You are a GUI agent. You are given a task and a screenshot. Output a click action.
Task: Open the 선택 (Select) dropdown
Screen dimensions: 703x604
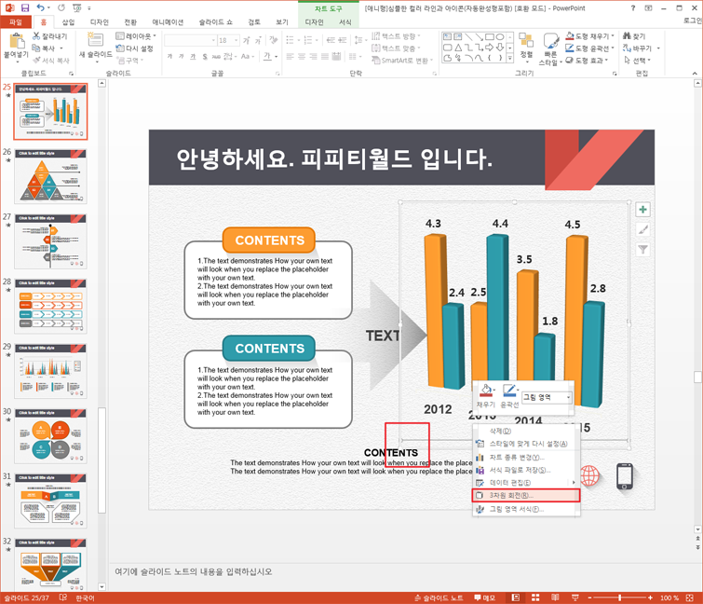click(x=637, y=61)
